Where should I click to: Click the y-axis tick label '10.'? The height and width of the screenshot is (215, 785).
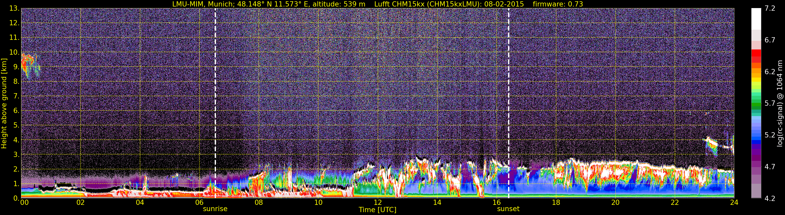(x=14, y=52)
